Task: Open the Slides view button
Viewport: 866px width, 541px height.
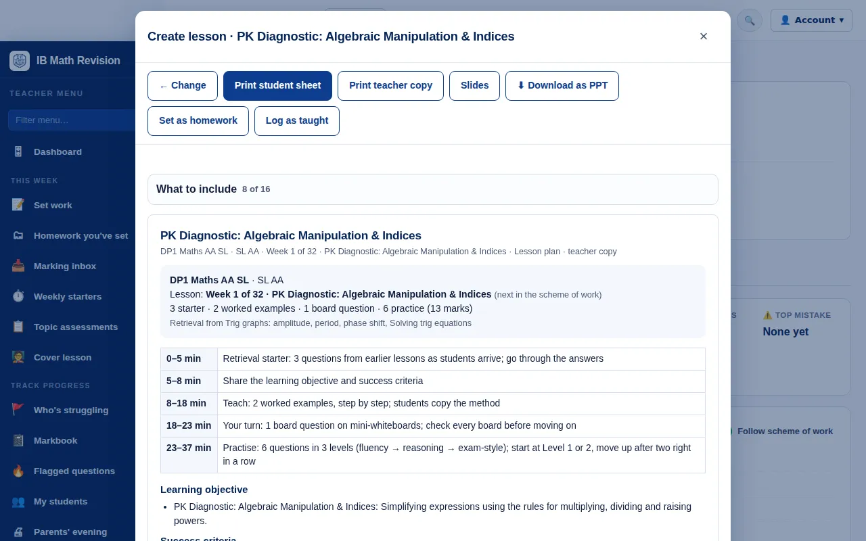Action: (474, 86)
